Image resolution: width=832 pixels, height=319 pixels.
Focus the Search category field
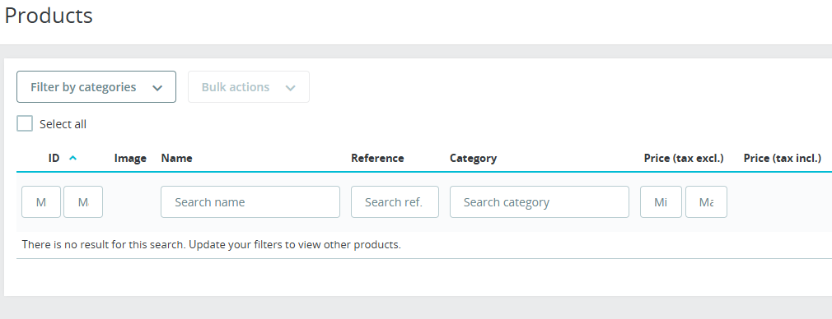coord(540,202)
